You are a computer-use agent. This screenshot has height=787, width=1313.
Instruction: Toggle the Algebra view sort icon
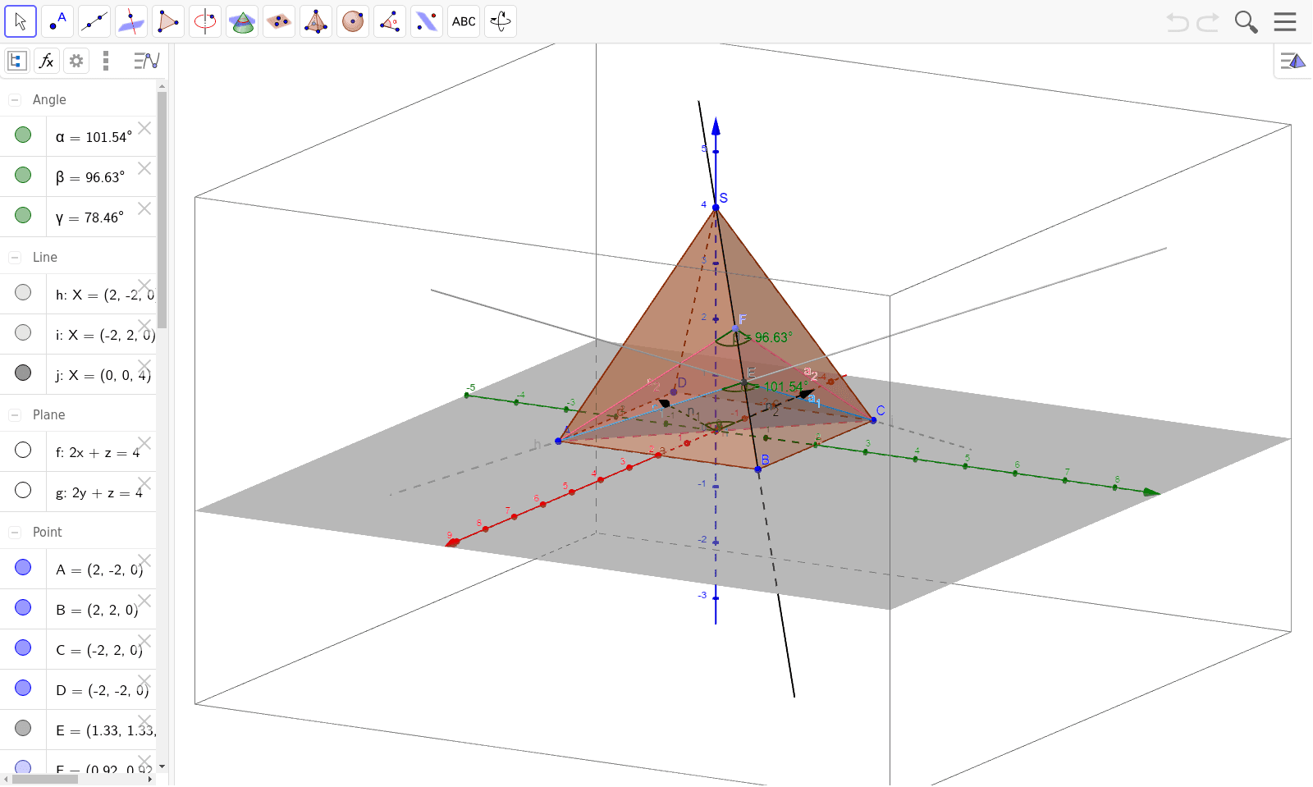pyautogui.click(x=17, y=61)
